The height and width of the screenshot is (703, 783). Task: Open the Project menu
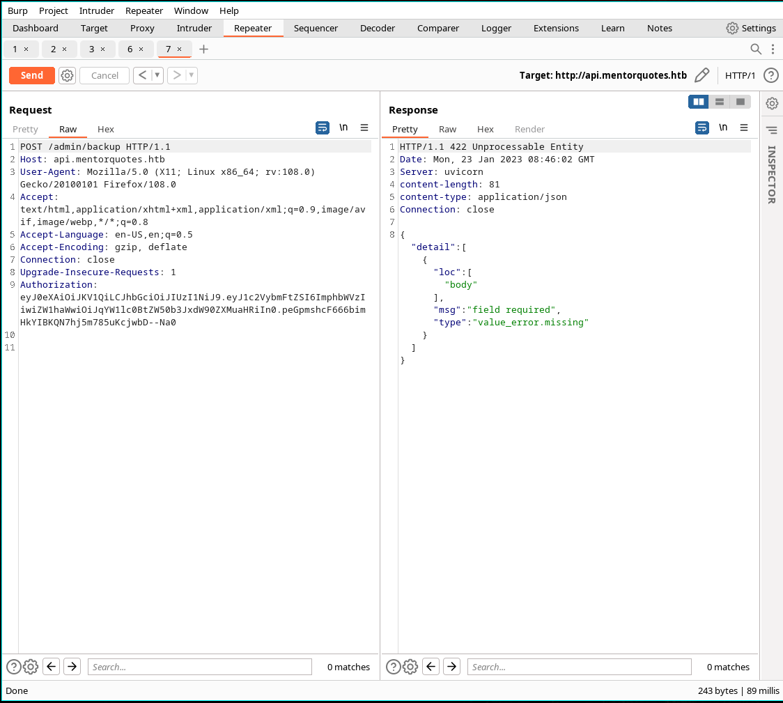coord(54,10)
